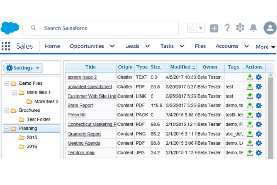Collapse the Demo Files folder
The image size is (277, 185).
pos(7,83)
